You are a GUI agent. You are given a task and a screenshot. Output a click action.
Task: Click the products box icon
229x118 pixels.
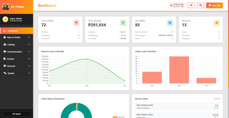(x=217, y=23)
